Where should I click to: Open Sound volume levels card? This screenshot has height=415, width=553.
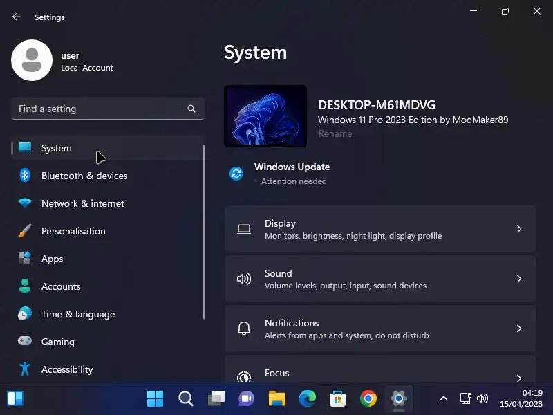pos(379,279)
